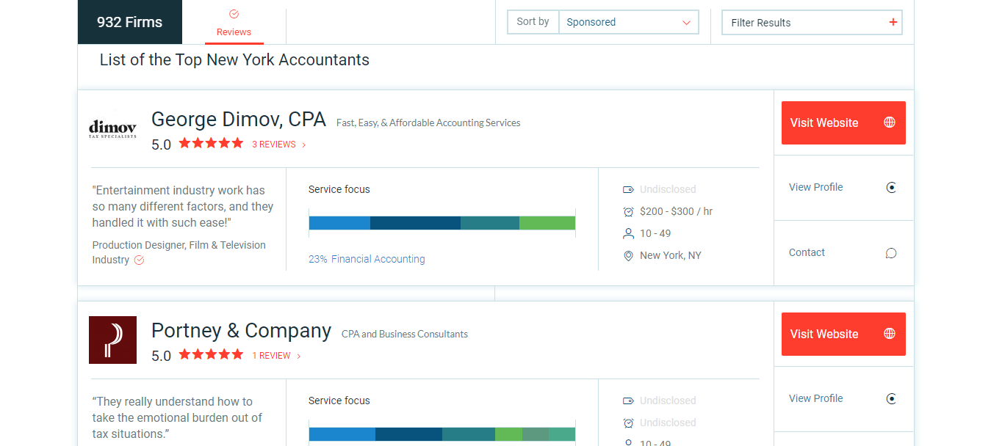Click Fast, Easy, & Affordable Accounting Services tagline
Screen dimensions: 991x446
click(428, 123)
